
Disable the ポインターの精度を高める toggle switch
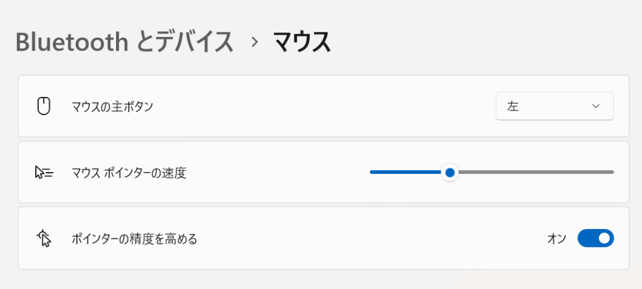point(596,238)
